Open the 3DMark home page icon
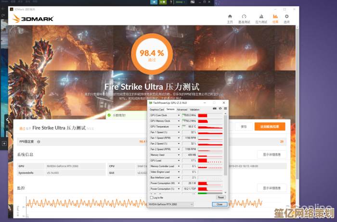Viewport: 337px width, 222px height. click(230, 16)
